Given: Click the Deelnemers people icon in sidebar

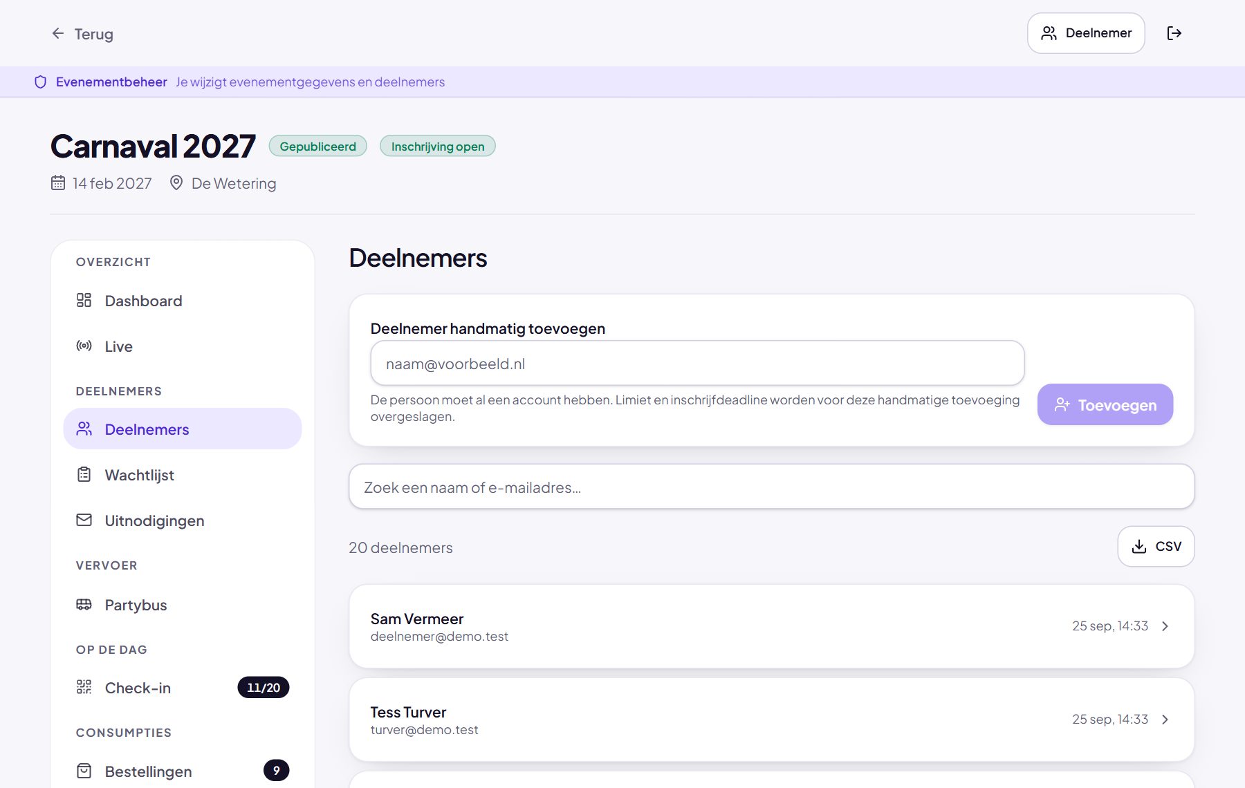Looking at the screenshot, I should pyautogui.click(x=84, y=429).
